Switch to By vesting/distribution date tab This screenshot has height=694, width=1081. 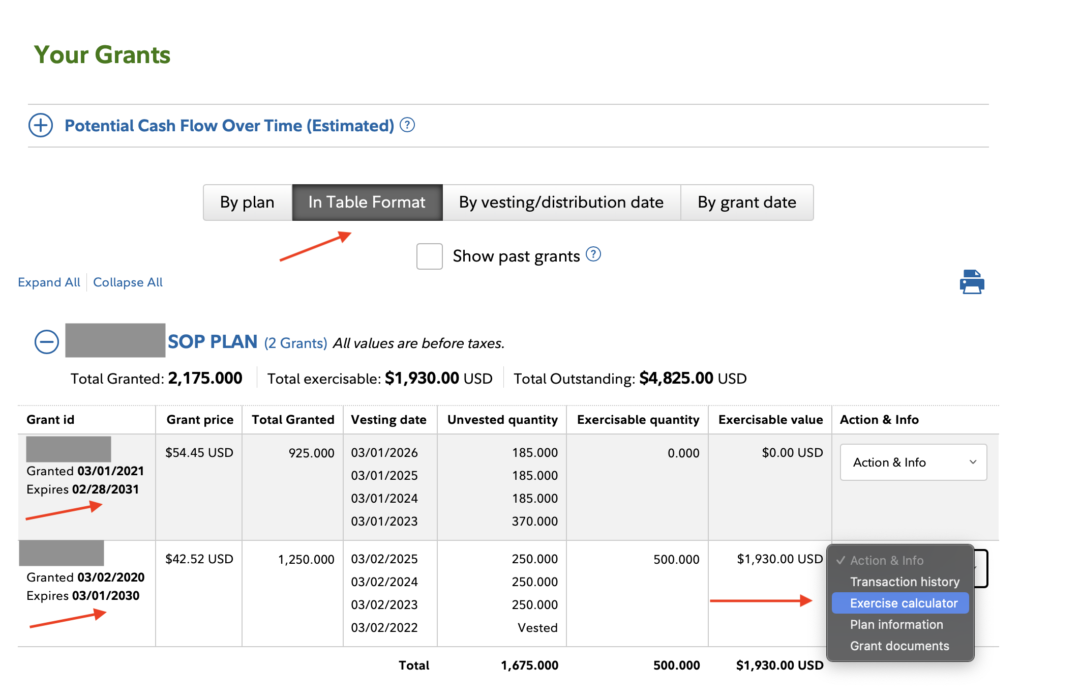(561, 203)
